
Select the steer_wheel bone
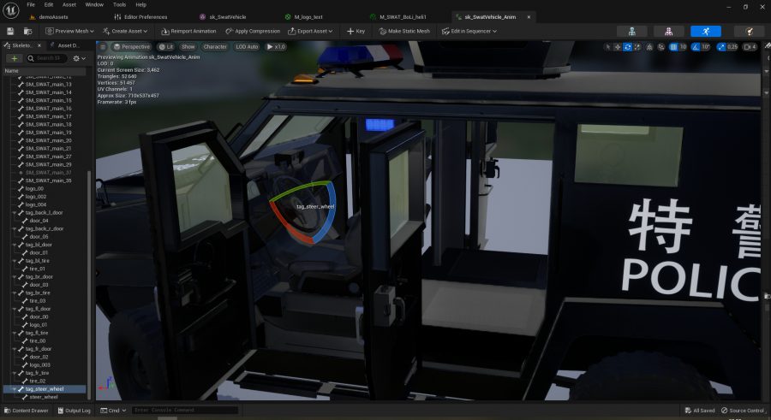[x=44, y=397]
